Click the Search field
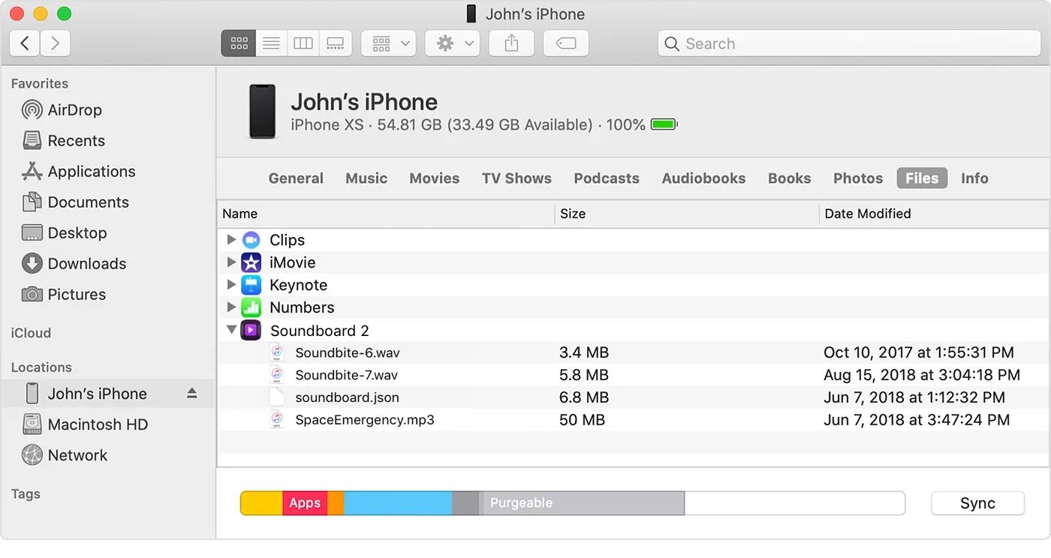Screen dimensions: 1051x558 (x=848, y=43)
